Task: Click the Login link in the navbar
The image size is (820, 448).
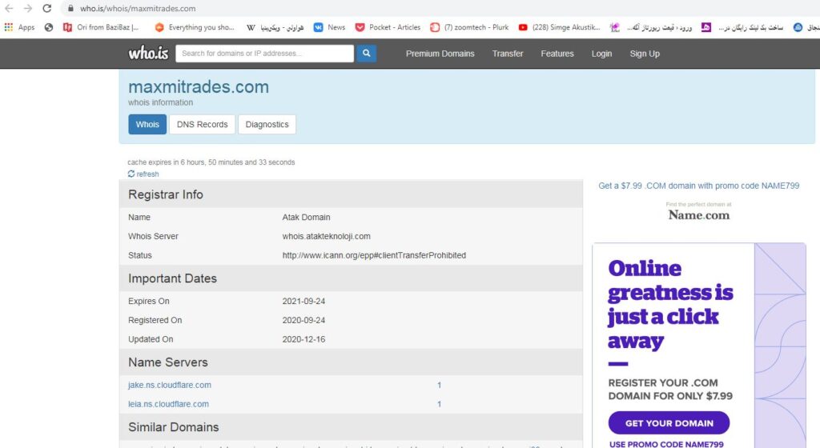Action: pos(601,54)
